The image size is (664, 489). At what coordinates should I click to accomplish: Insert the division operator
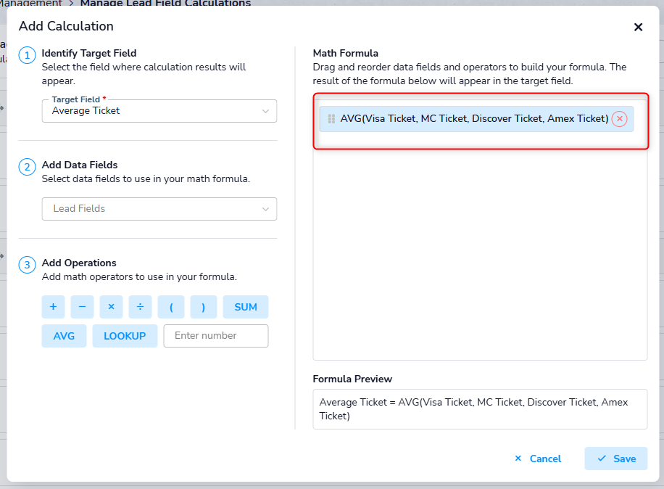click(x=140, y=307)
